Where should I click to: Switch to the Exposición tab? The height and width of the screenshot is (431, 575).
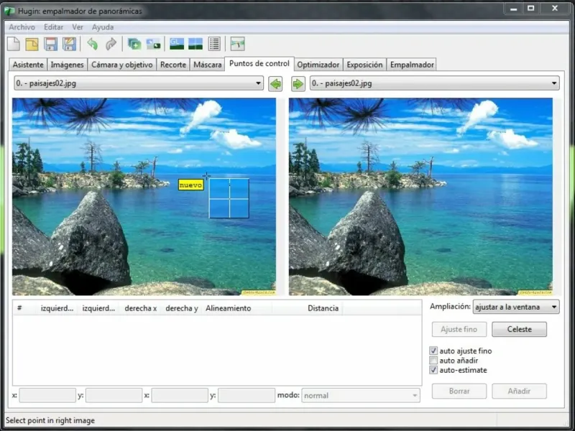coord(364,65)
